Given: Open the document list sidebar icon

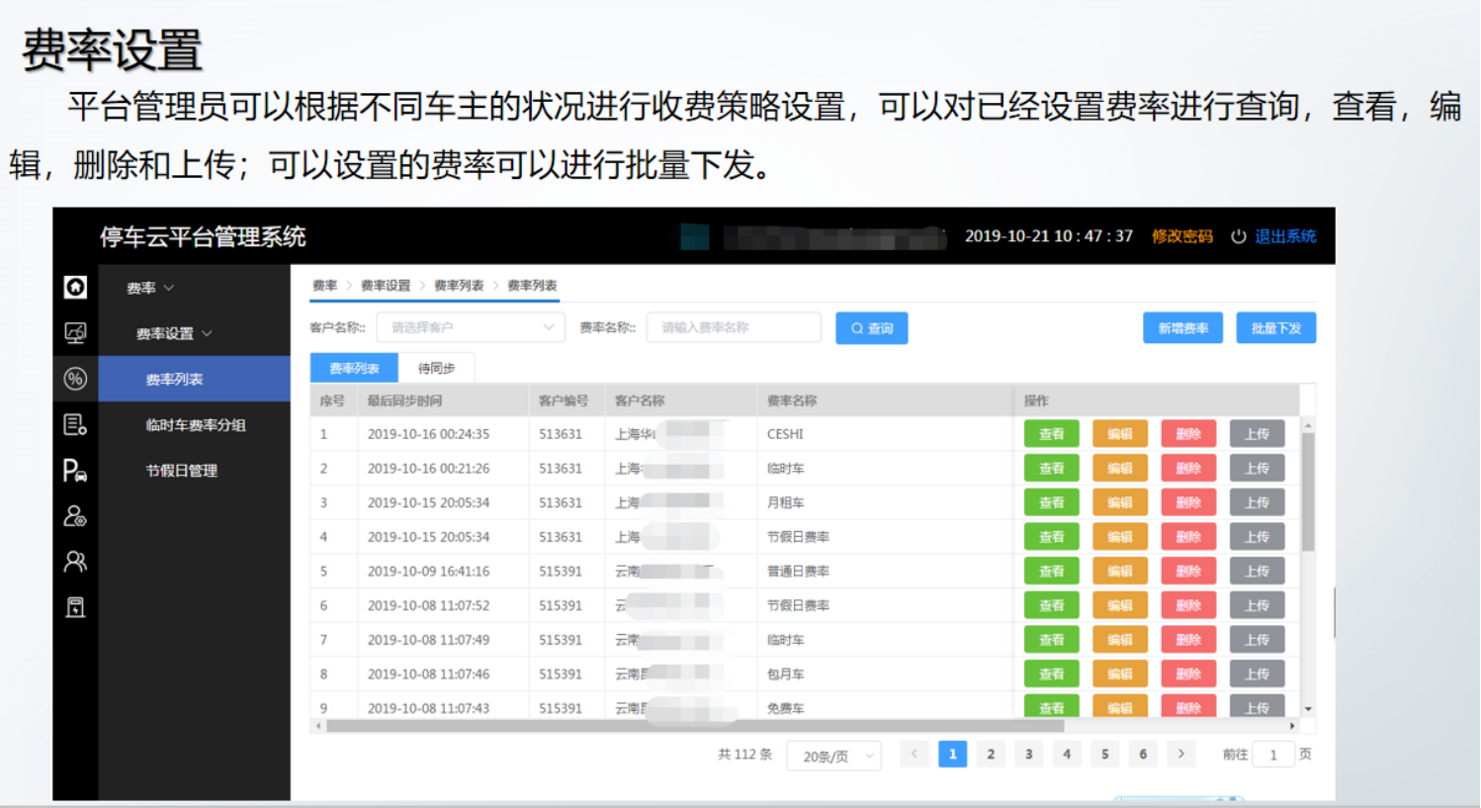Looking at the screenshot, I should [75, 424].
